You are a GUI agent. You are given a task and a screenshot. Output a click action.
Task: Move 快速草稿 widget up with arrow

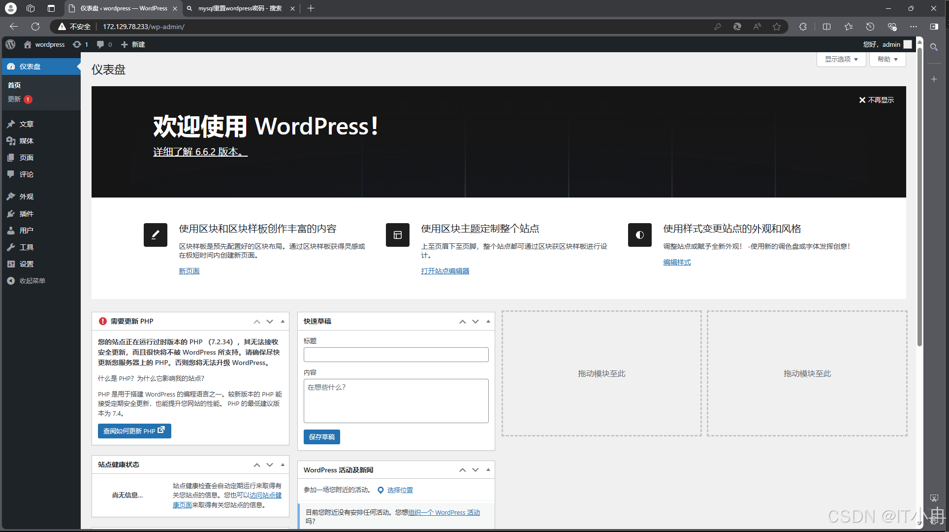pyautogui.click(x=462, y=321)
